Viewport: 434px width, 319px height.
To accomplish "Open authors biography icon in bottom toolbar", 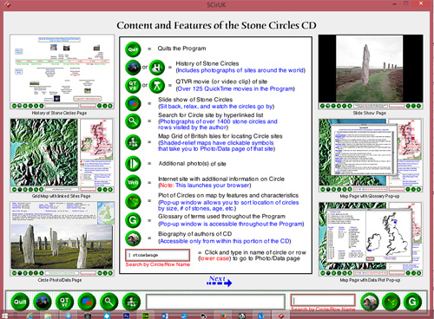I will click(370, 302).
